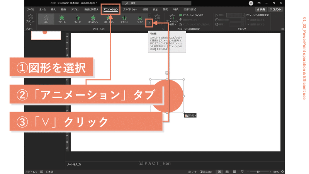Click the コメント (Comments) button
This screenshot has width=309, height=174.
[x=275, y=9]
